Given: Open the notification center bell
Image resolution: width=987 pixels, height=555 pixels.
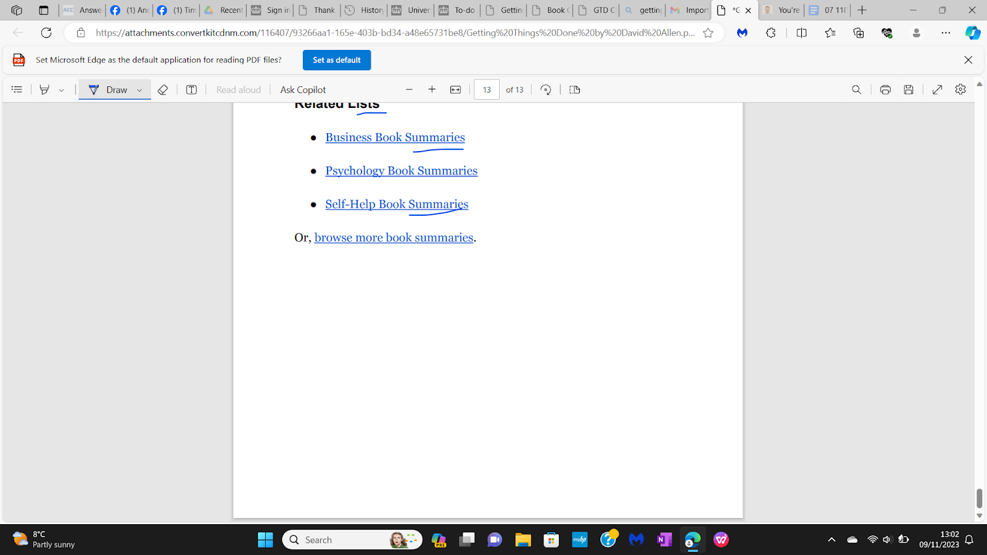Looking at the screenshot, I should coord(969,540).
